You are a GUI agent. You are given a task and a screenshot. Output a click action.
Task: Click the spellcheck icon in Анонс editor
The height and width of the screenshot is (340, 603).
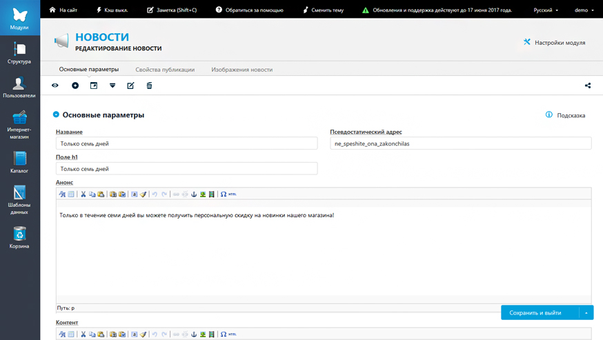coord(62,194)
